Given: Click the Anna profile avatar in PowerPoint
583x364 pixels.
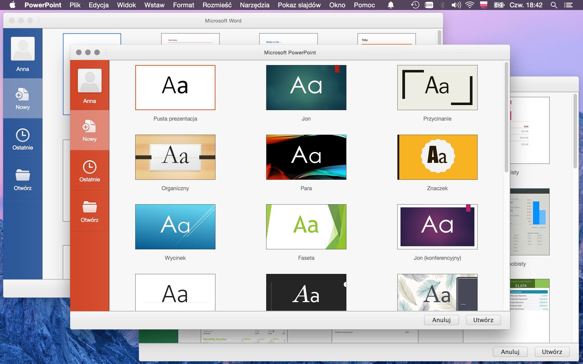Looking at the screenshot, I should click(89, 81).
